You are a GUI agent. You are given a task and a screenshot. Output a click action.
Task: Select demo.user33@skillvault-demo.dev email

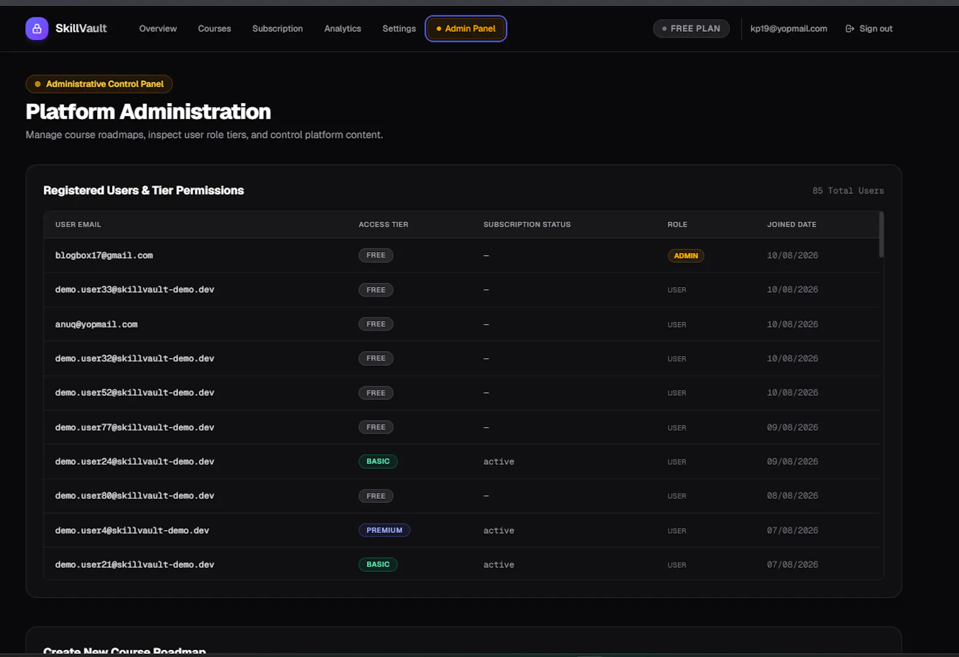click(x=134, y=289)
